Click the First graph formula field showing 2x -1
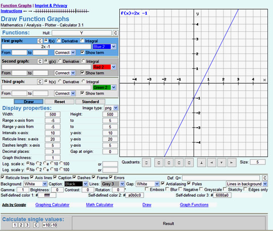The height and width of the screenshot is (231, 273). pyautogui.click(x=47, y=46)
